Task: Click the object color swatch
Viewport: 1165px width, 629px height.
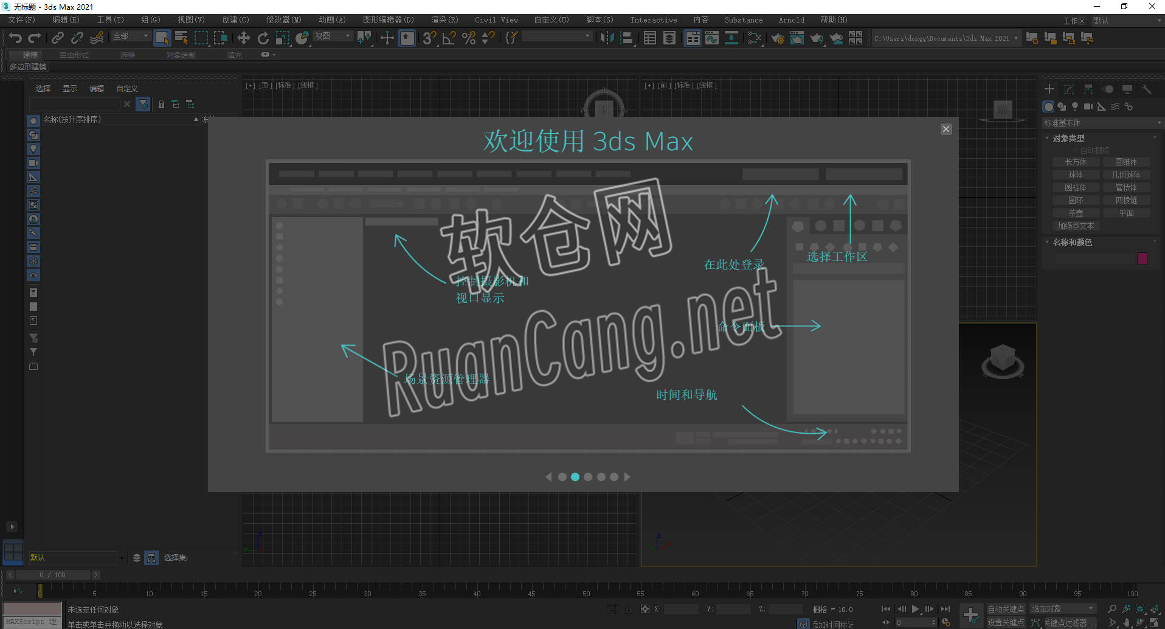Action: pos(1143,259)
